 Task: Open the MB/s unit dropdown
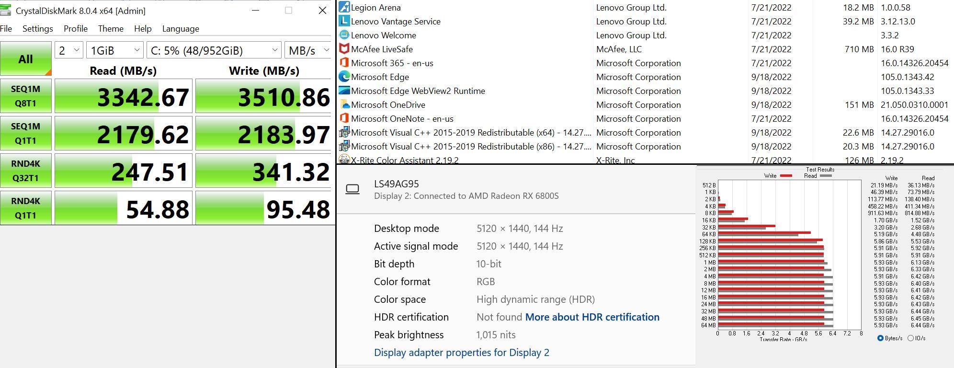(x=308, y=50)
